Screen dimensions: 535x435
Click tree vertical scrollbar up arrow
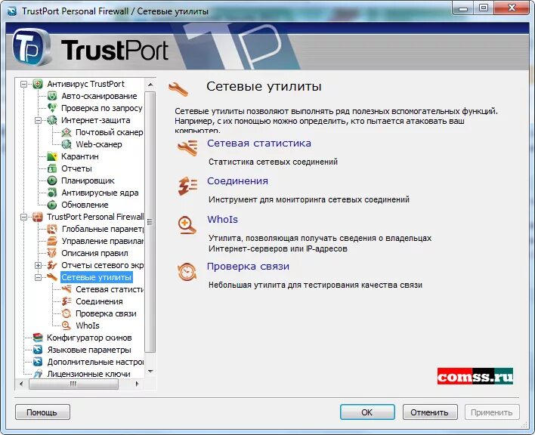click(150, 84)
